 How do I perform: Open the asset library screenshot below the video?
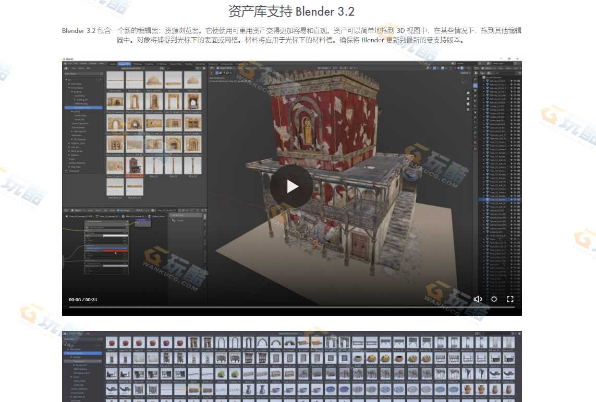(291, 366)
